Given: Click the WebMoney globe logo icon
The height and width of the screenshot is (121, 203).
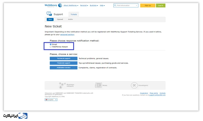Looking at the screenshot, I should point(60,5).
